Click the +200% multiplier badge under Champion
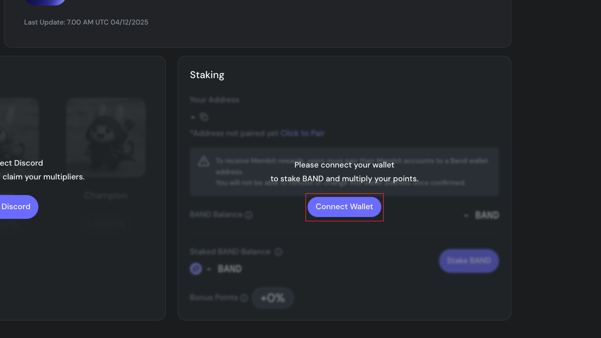601x338 pixels. click(x=105, y=224)
